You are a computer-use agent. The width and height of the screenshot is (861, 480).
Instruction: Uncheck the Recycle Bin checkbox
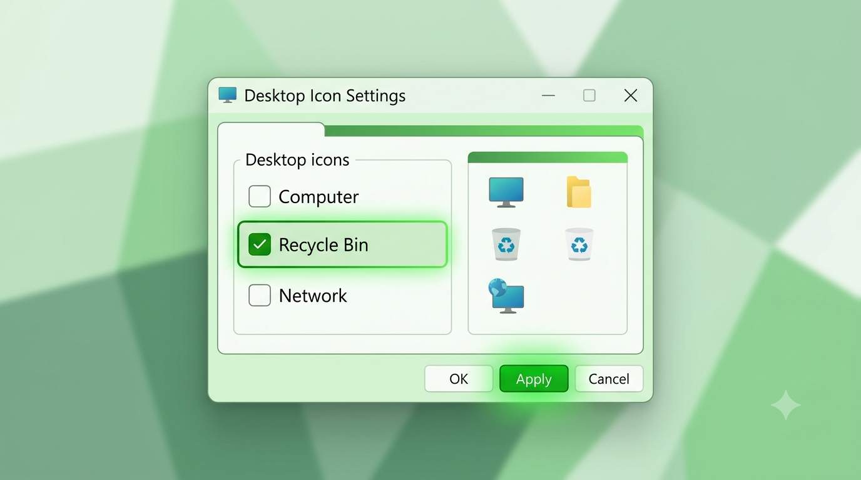[260, 244]
